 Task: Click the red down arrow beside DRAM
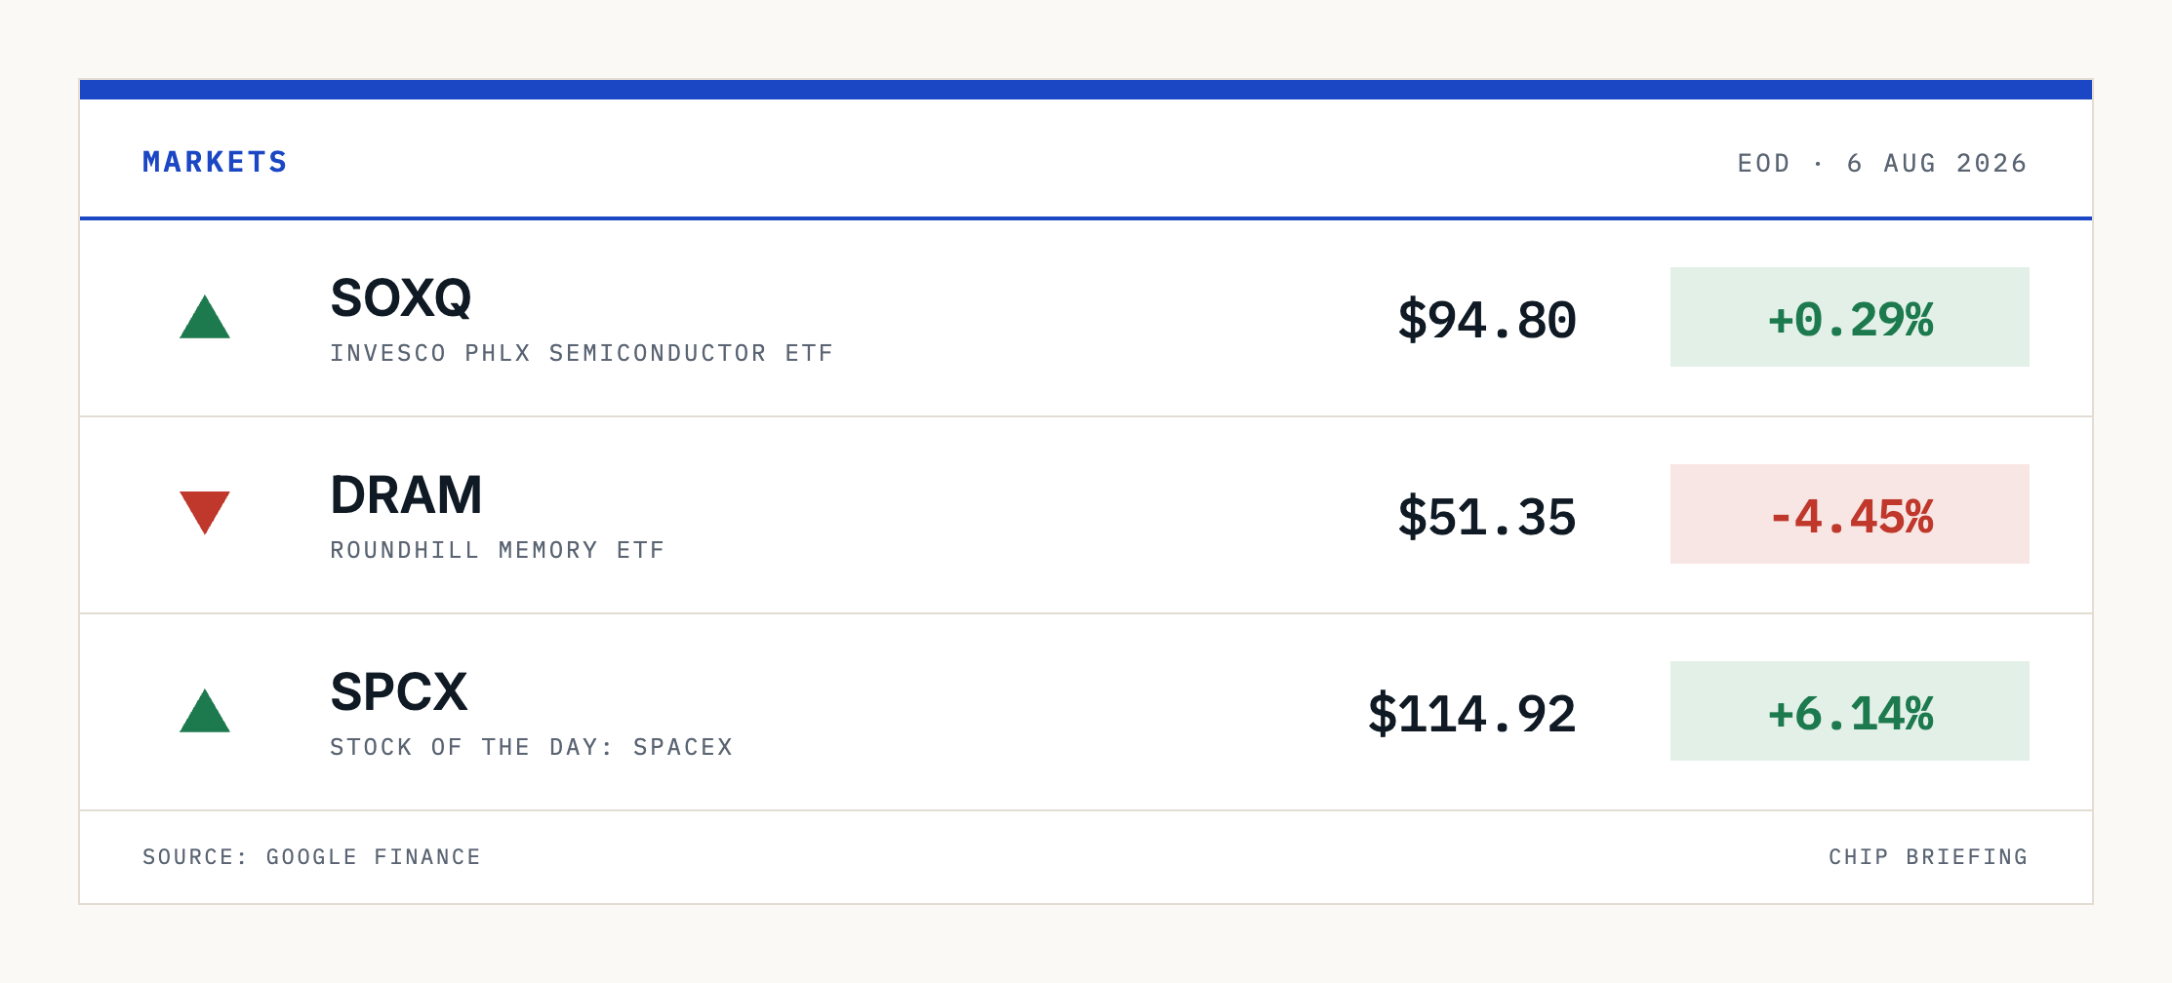(205, 513)
